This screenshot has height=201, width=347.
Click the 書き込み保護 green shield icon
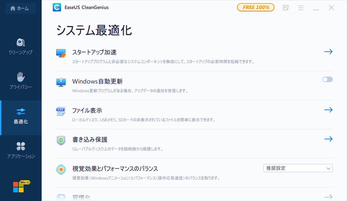coord(60,140)
